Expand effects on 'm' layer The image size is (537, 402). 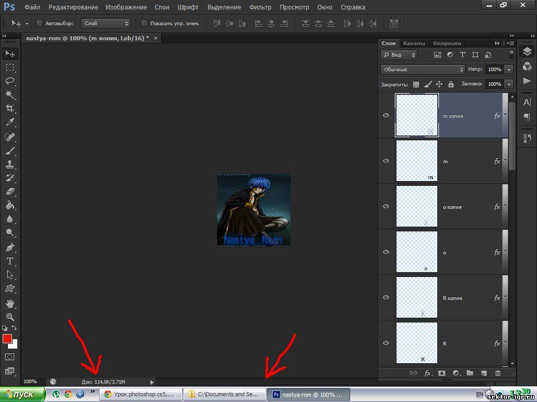(505, 161)
